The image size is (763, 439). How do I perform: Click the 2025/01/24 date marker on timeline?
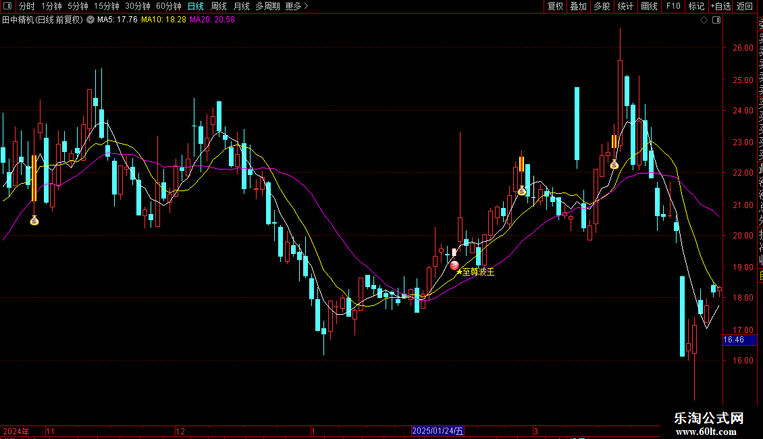(x=438, y=431)
